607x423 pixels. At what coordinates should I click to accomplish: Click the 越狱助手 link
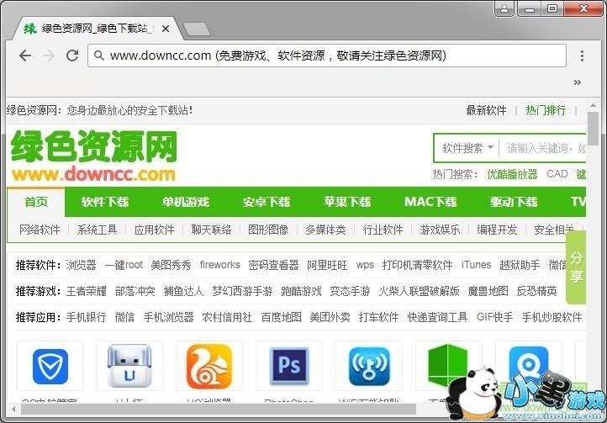point(520,265)
